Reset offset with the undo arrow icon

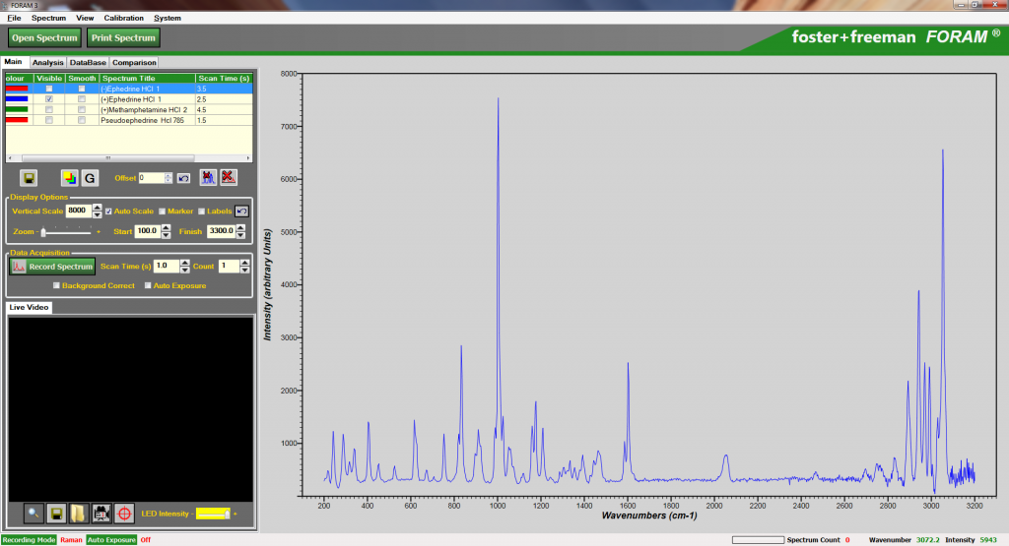pyautogui.click(x=183, y=178)
